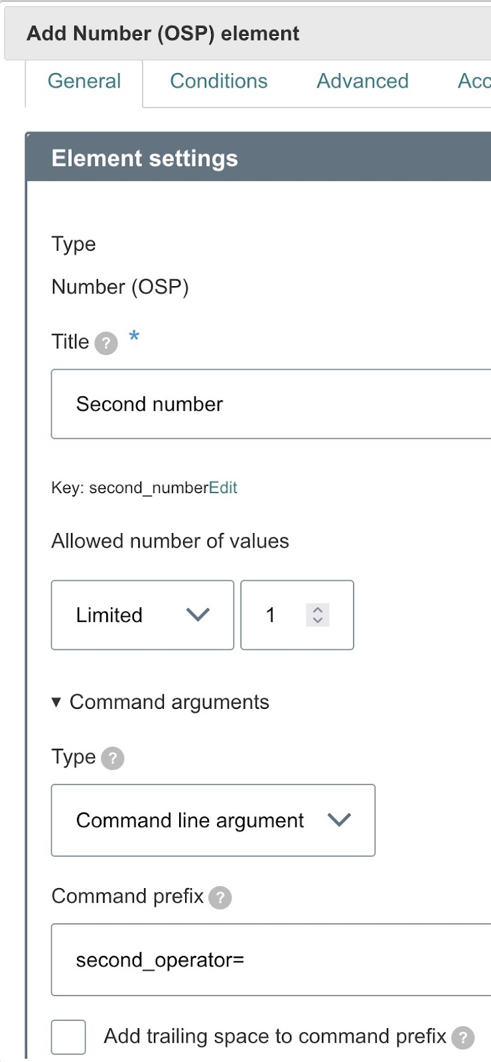Select the General tab

[x=84, y=82]
